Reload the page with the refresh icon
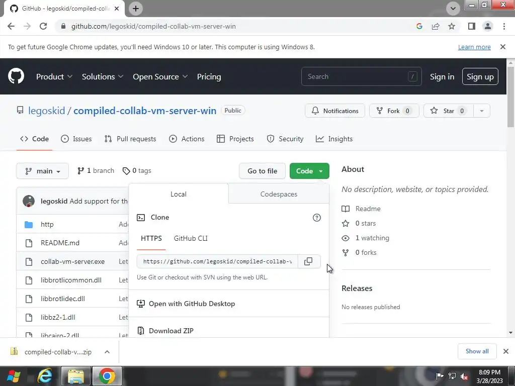Viewport: 515px width, 386px height. coord(43,26)
